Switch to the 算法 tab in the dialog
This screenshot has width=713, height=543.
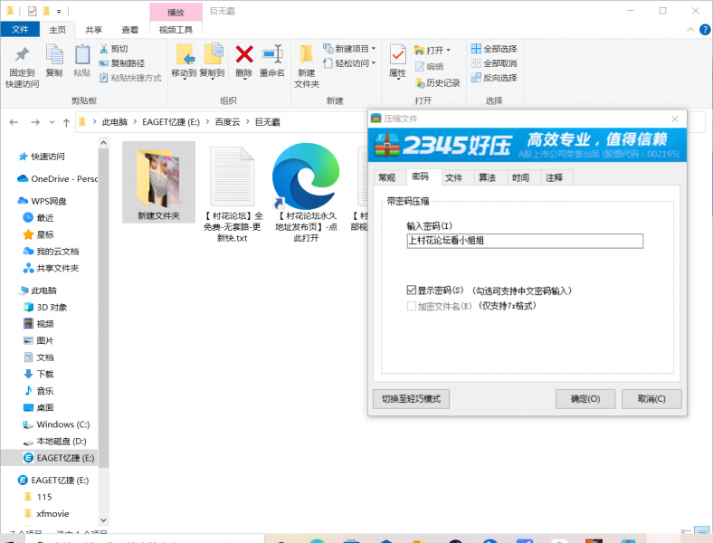coord(487,177)
